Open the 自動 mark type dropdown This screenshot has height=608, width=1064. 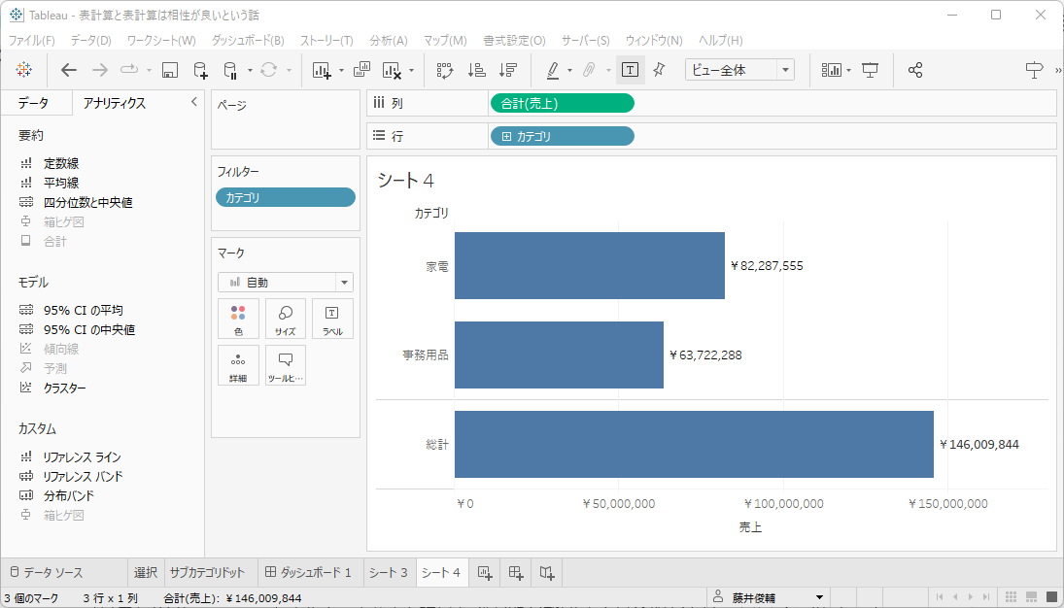tap(343, 283)
